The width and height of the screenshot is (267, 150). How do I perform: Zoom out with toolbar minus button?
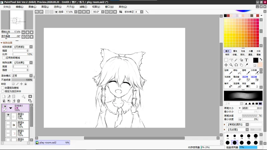coord(80,12)
